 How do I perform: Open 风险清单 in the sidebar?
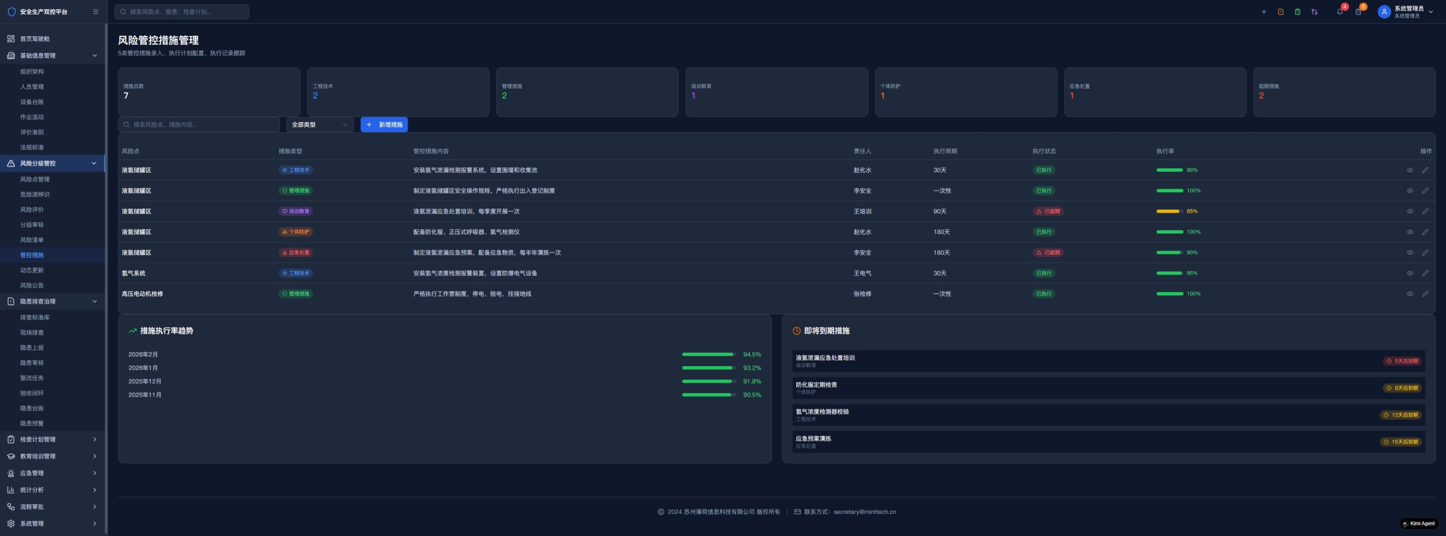[32, 240]
